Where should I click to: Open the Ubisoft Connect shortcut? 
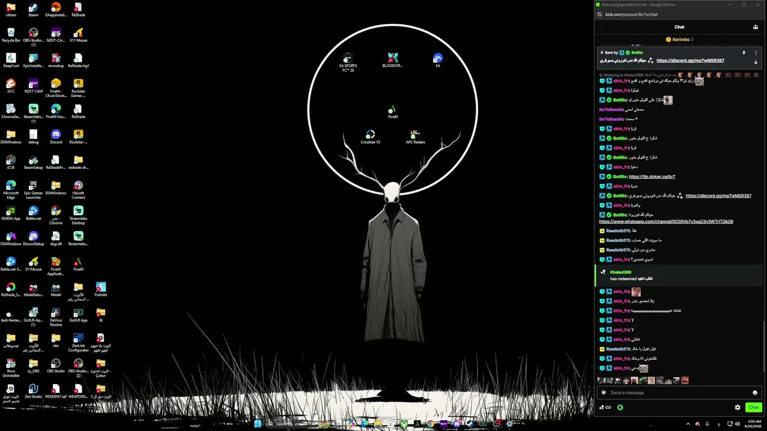tap(78, 190)
